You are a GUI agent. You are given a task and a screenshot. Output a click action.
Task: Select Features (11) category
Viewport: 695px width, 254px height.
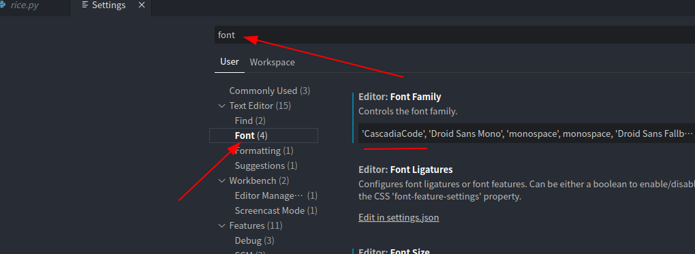pyautogui.click(x=256, y=225)
